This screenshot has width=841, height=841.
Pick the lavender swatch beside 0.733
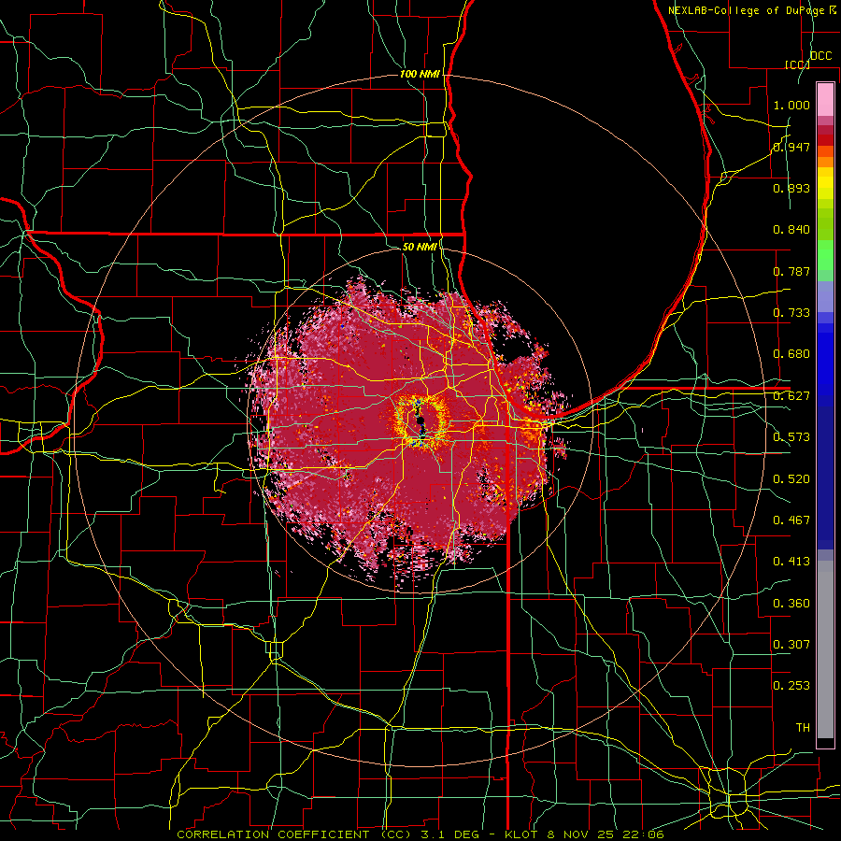pos(825,298)
